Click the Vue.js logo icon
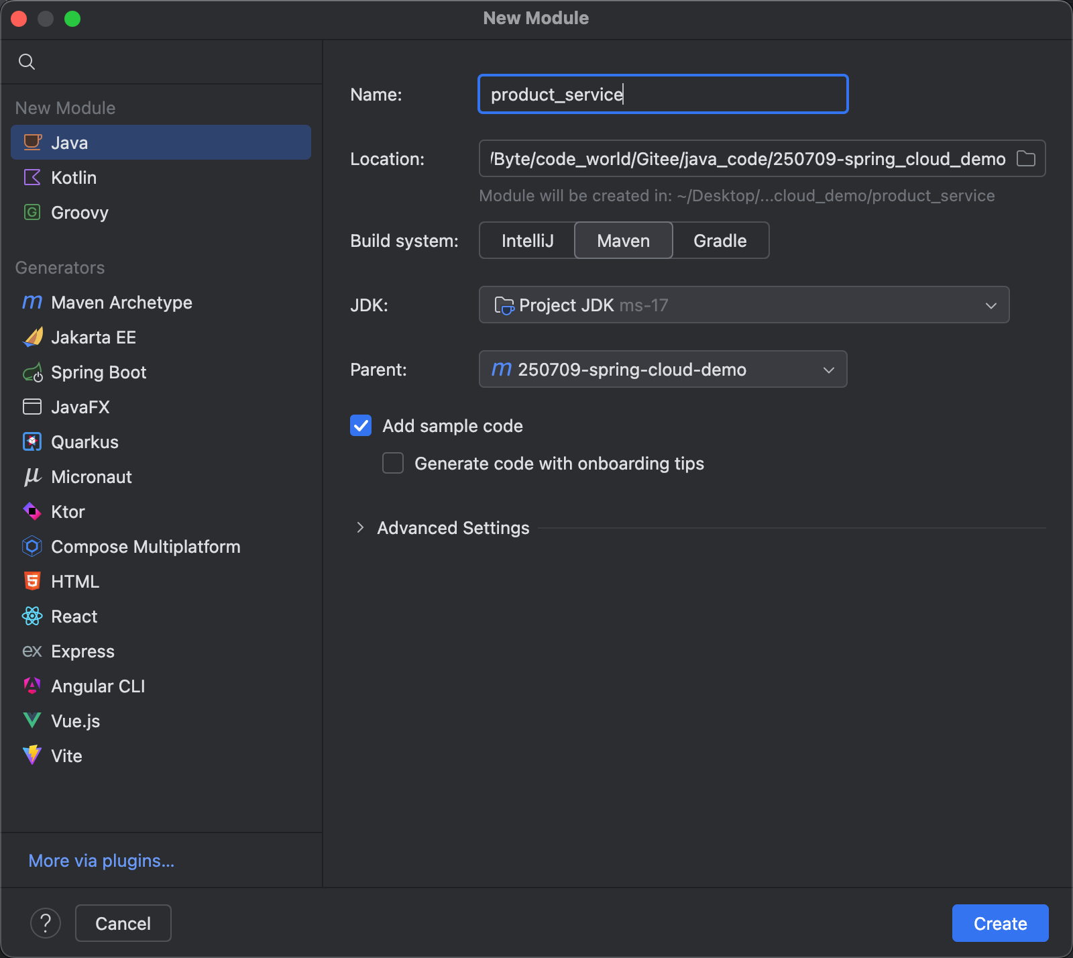Image resolution: width=1073 pixels, height=958 pixels. tap(32, 721)
